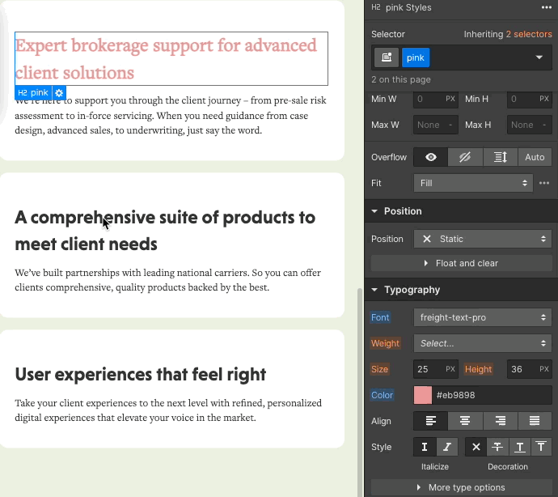558x497 pixels.
Task: Expand the Float and clear options
Action: point(461,263)
